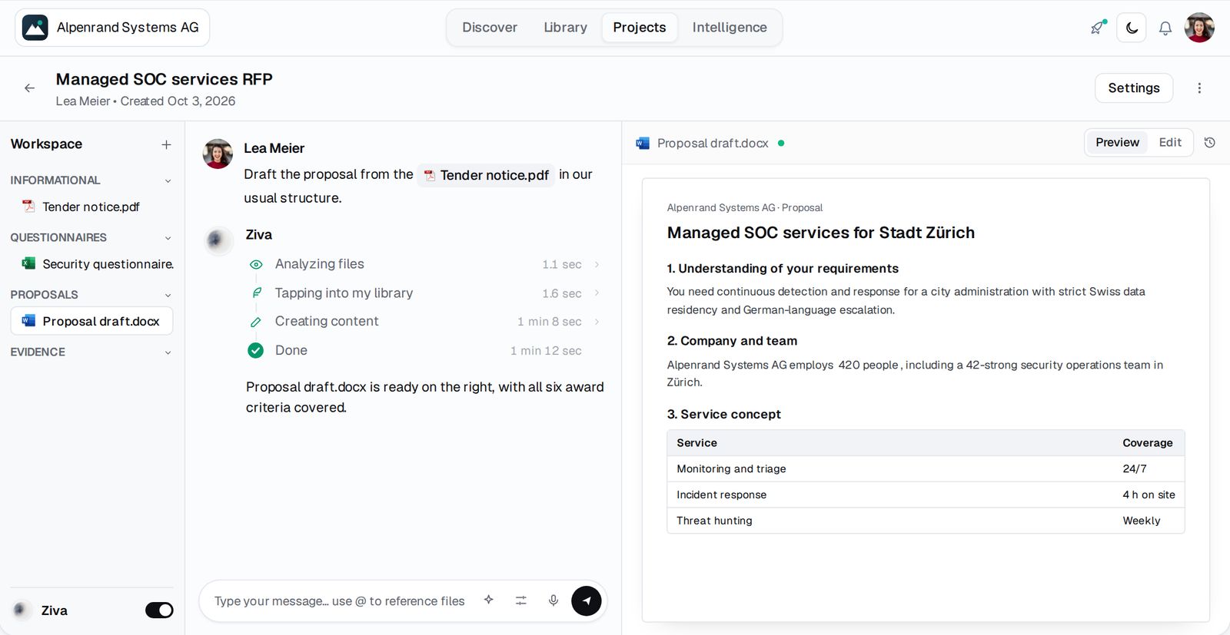Open the document version history icon

point(1210,143)
